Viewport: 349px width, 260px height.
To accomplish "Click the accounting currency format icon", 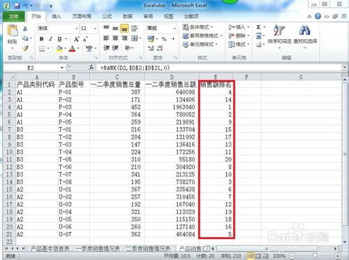I will [151, 38].
